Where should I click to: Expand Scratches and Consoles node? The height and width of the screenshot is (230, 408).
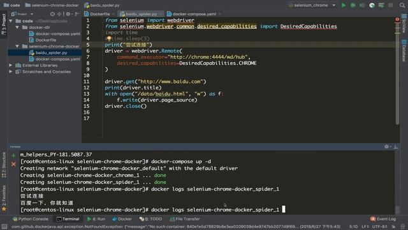(x=11, y=72)
